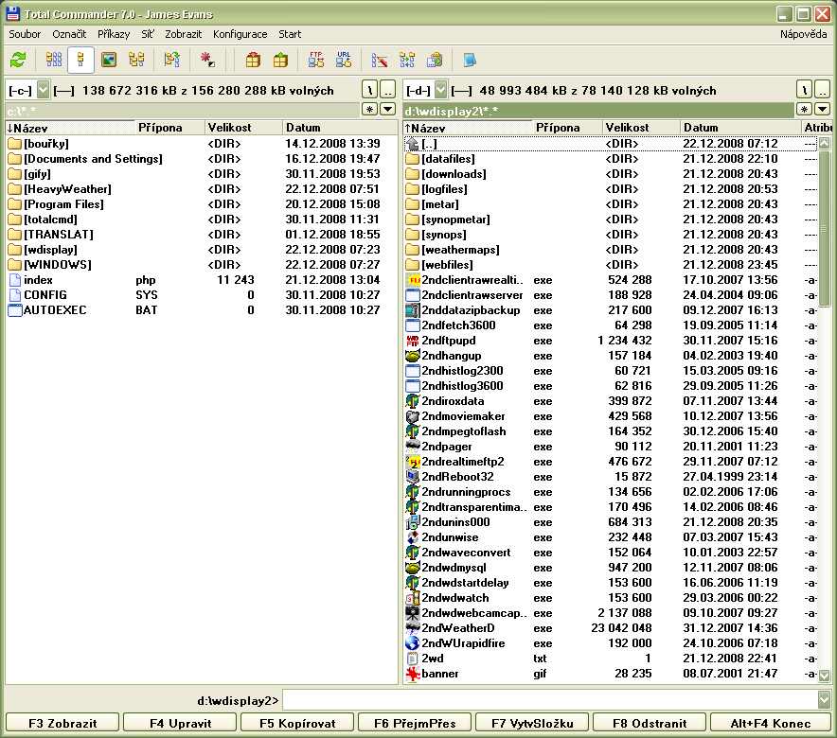The image size is (837, 738).
Task: Open the Síť menu
Action: (x=148, y=34)
